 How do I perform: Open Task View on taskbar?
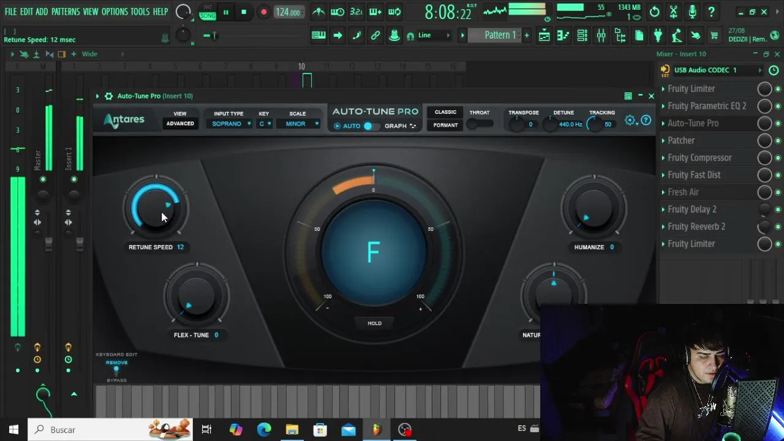[206, 429]
